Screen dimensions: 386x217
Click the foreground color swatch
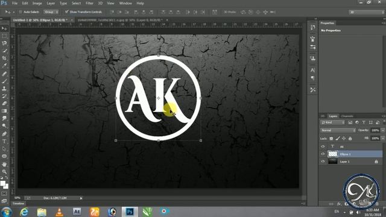(2, 183)
